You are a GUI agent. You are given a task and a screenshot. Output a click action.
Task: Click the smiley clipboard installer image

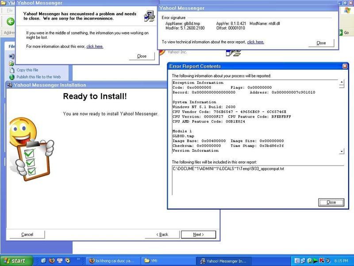[31, 149]
